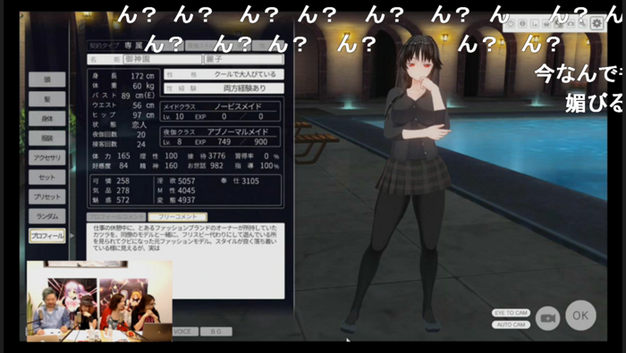
Task: Click the 接待 3776 stat
Action: 207,155
